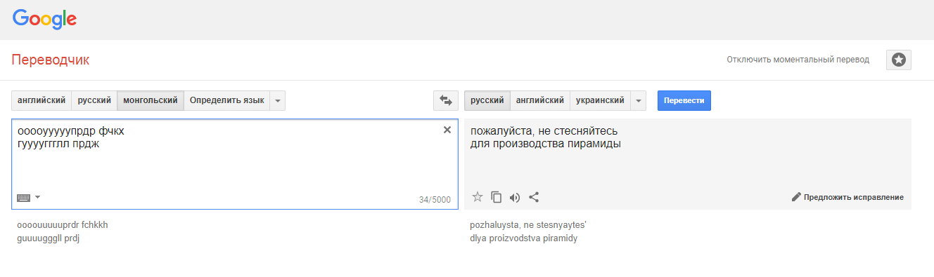Open the Переводчик title link
This screenshot has height=277, width=934.
[51, 60]
